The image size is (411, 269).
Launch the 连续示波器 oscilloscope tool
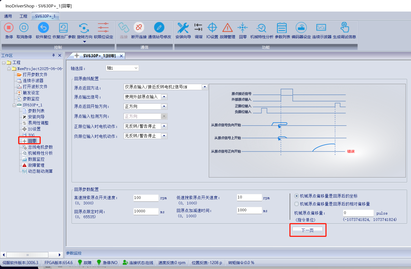point(321,28)
